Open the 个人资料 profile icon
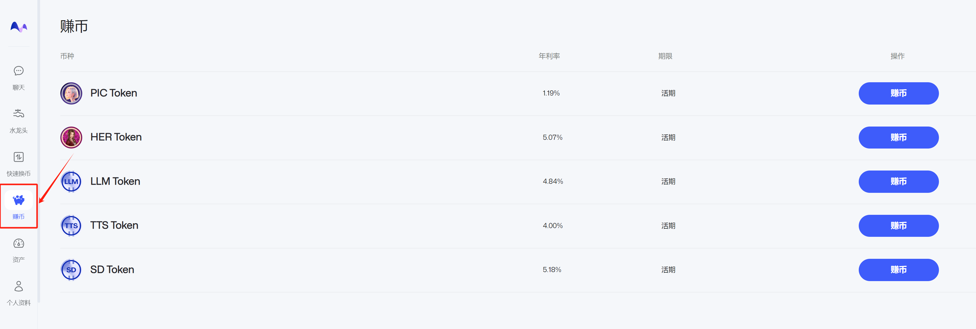The image size is (976, 329). point(19,286)
